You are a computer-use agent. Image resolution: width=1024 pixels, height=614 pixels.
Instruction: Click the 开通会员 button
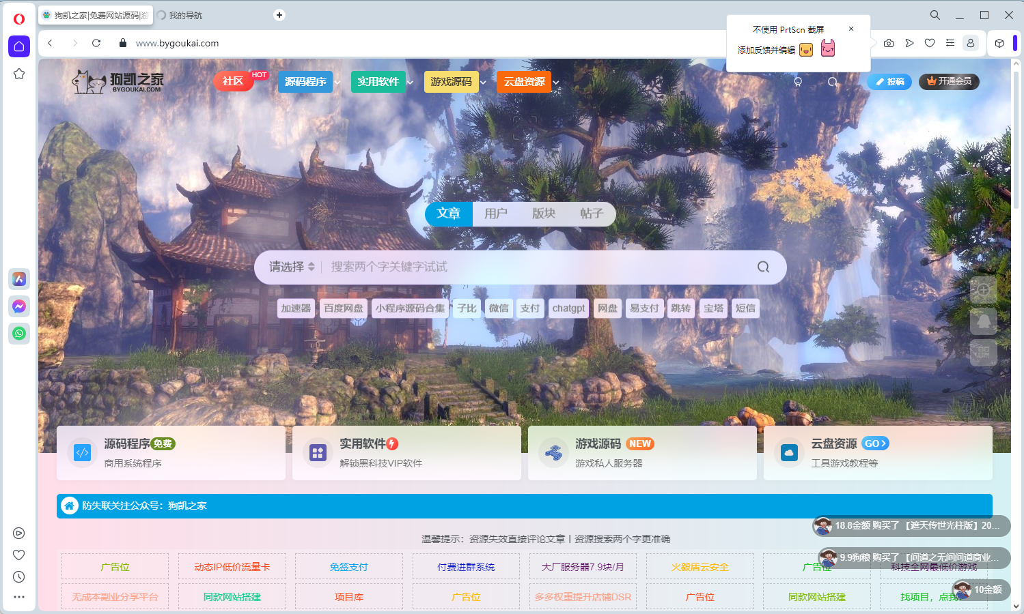(x=950, y=81)
